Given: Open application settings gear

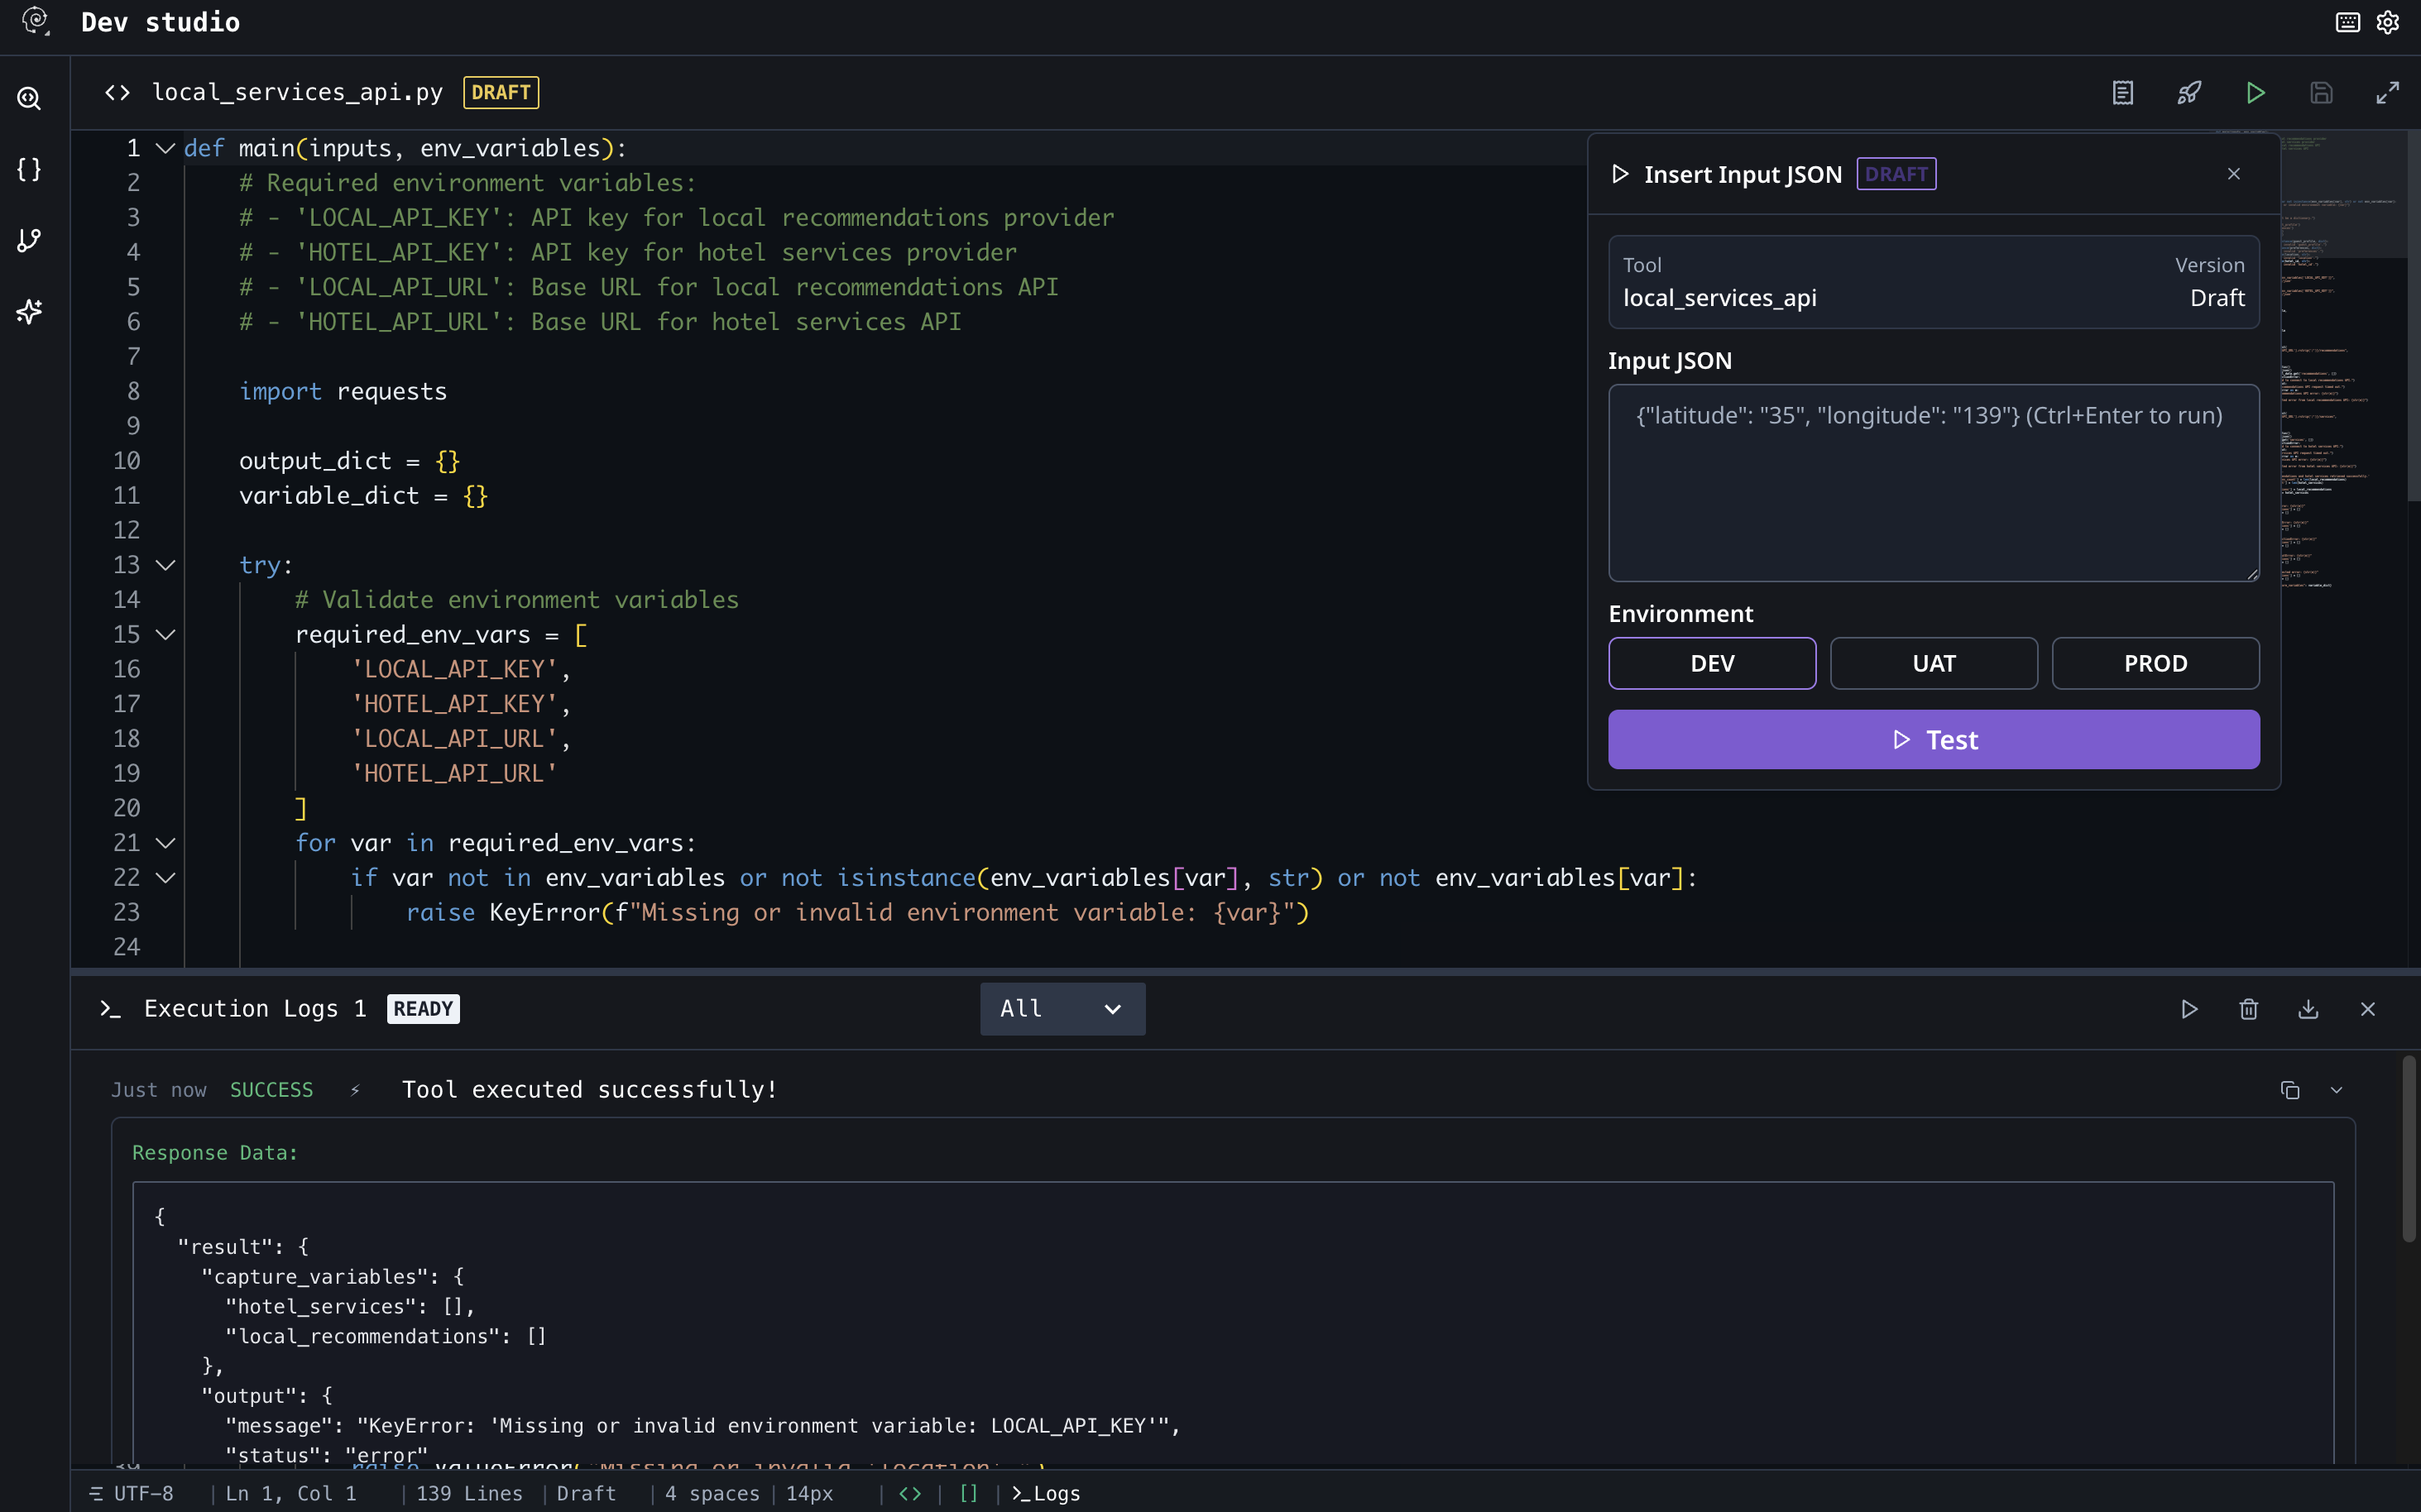Looking at the screenshot, I should pos(2388,22).
